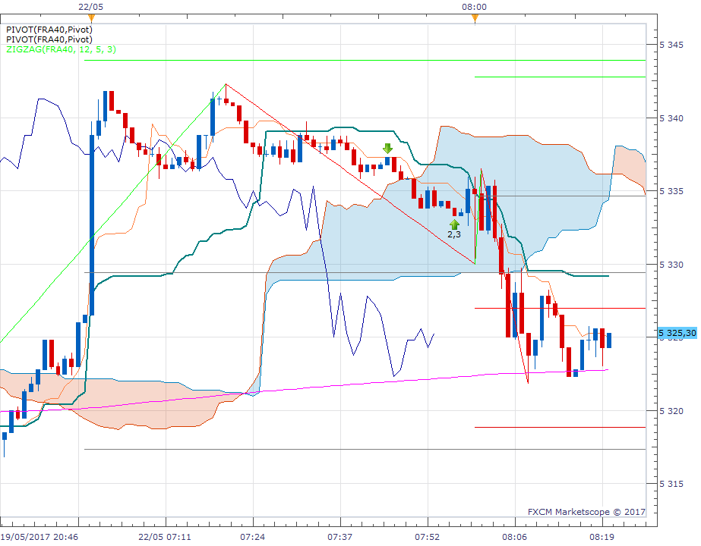Click the 22/05 date label at top
The width and height of the screenshot is (701, 546).
click(x=90, y=7)
